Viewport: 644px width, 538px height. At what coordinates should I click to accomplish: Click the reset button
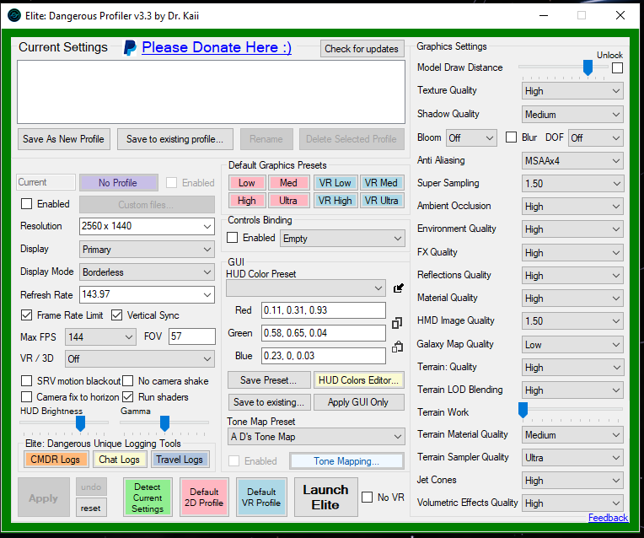[x=91, y=508]
